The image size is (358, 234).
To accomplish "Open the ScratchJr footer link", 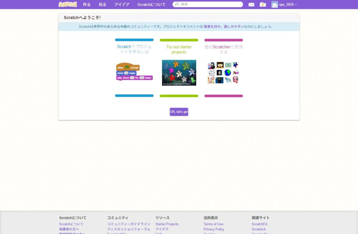I will coord(259,229).
